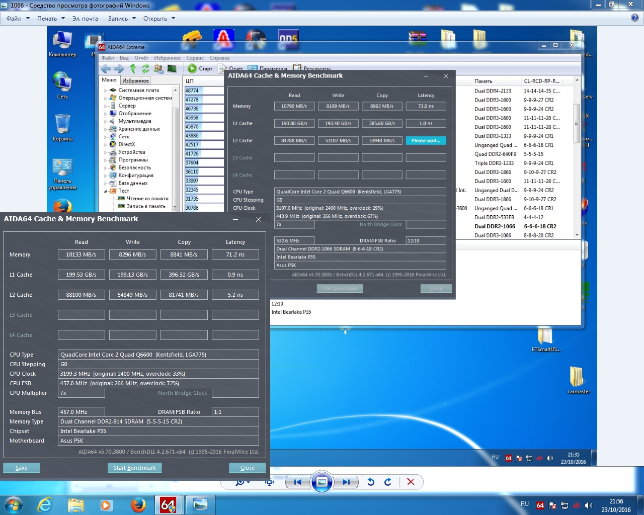Open Firefox from the taskbar
The height and width of the screenshot is (515, 644).
point(137,504)
